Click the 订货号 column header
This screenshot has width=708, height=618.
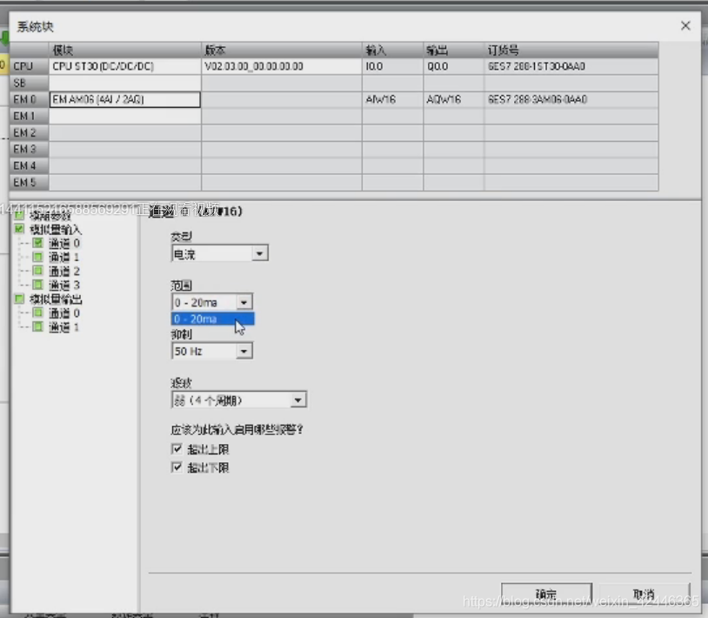(x=571, y=50)
